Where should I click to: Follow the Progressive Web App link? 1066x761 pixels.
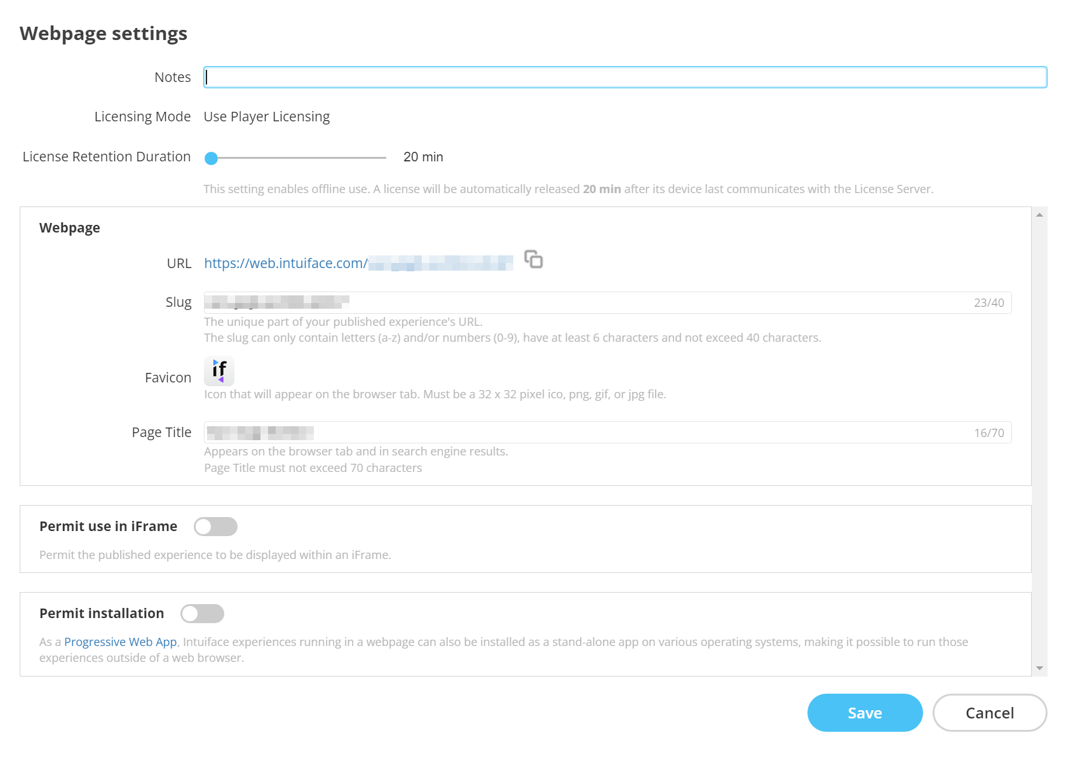click(x=120, y=642)
